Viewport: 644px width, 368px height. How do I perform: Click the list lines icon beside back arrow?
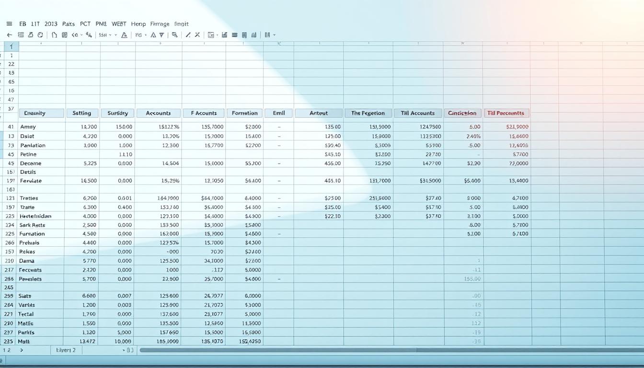tap(21, 35)
